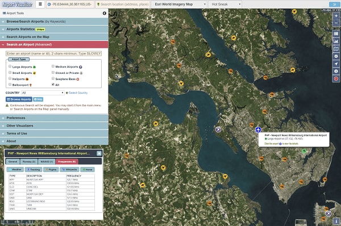341x226 pixels.
Task: Zoom out with the map minus button
Action: pyautogui.click(x=336, y=23)
